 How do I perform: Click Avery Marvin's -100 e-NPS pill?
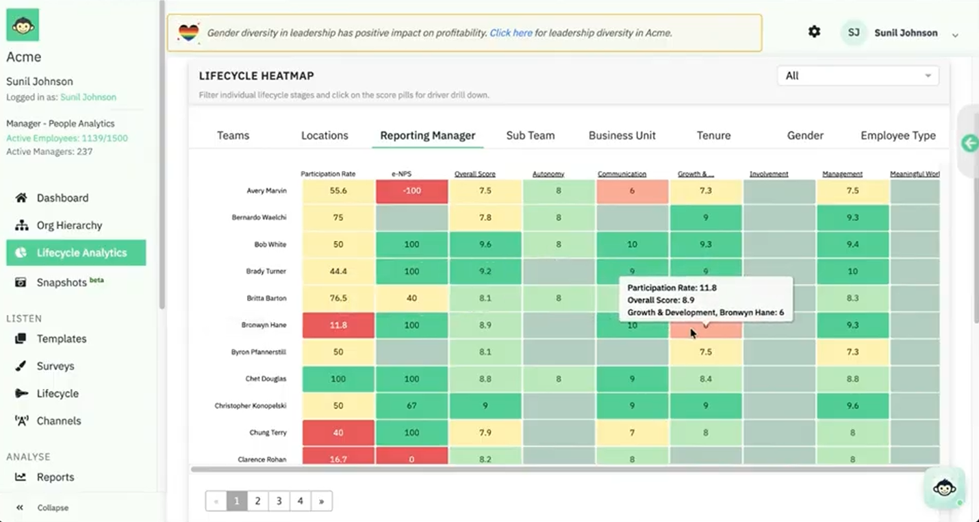(411, 191)
